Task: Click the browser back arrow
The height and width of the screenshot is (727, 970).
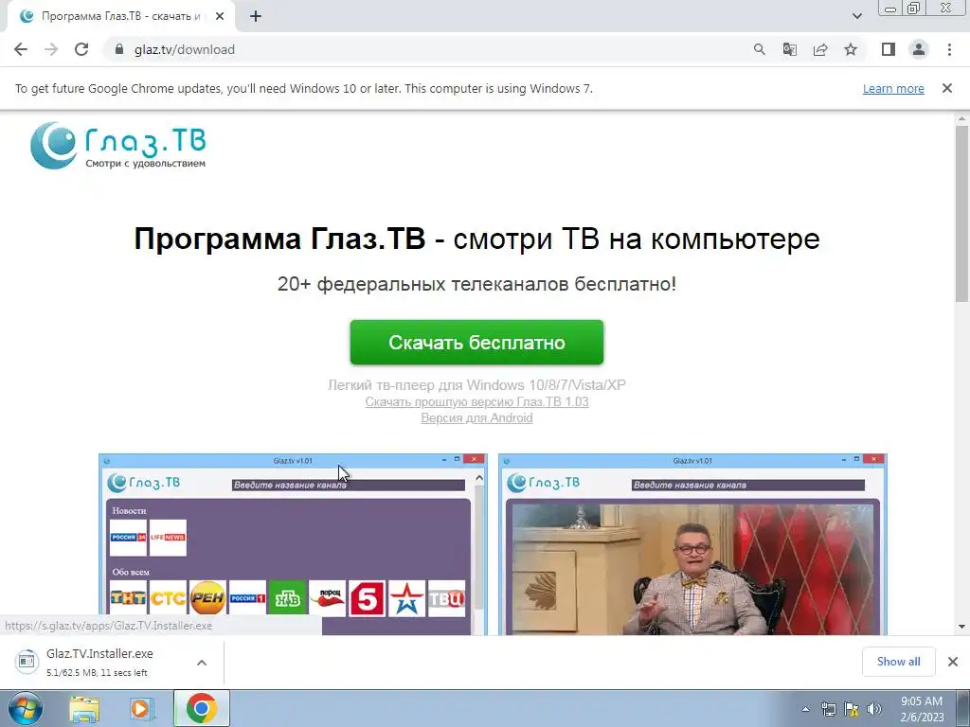Action: point(21,49)
